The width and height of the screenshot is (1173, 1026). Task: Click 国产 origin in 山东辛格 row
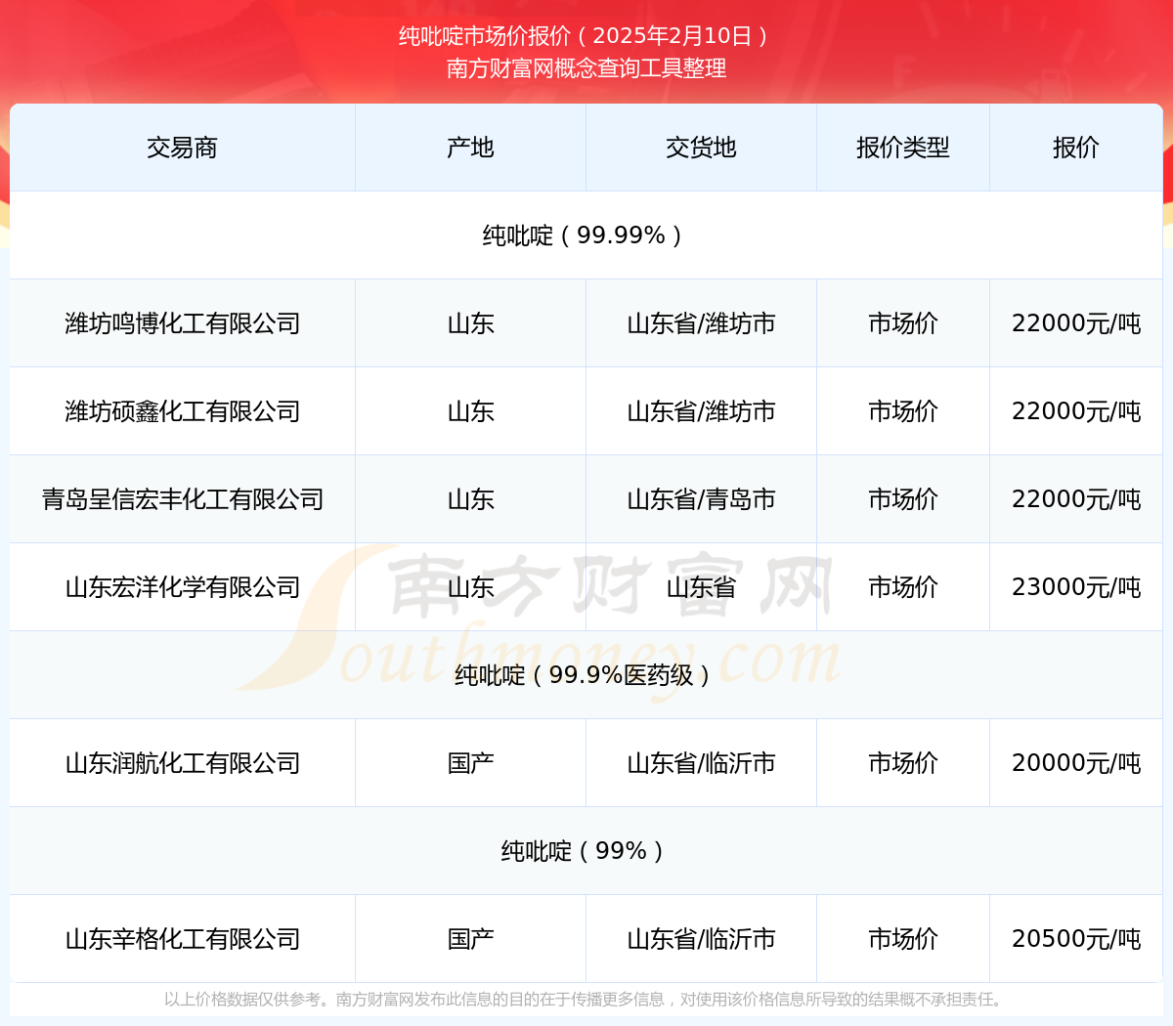click(470, 939)
